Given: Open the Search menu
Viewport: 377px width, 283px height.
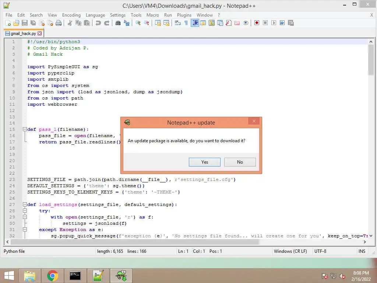Looking at the screenshot, I should click(x=36, y=15).
